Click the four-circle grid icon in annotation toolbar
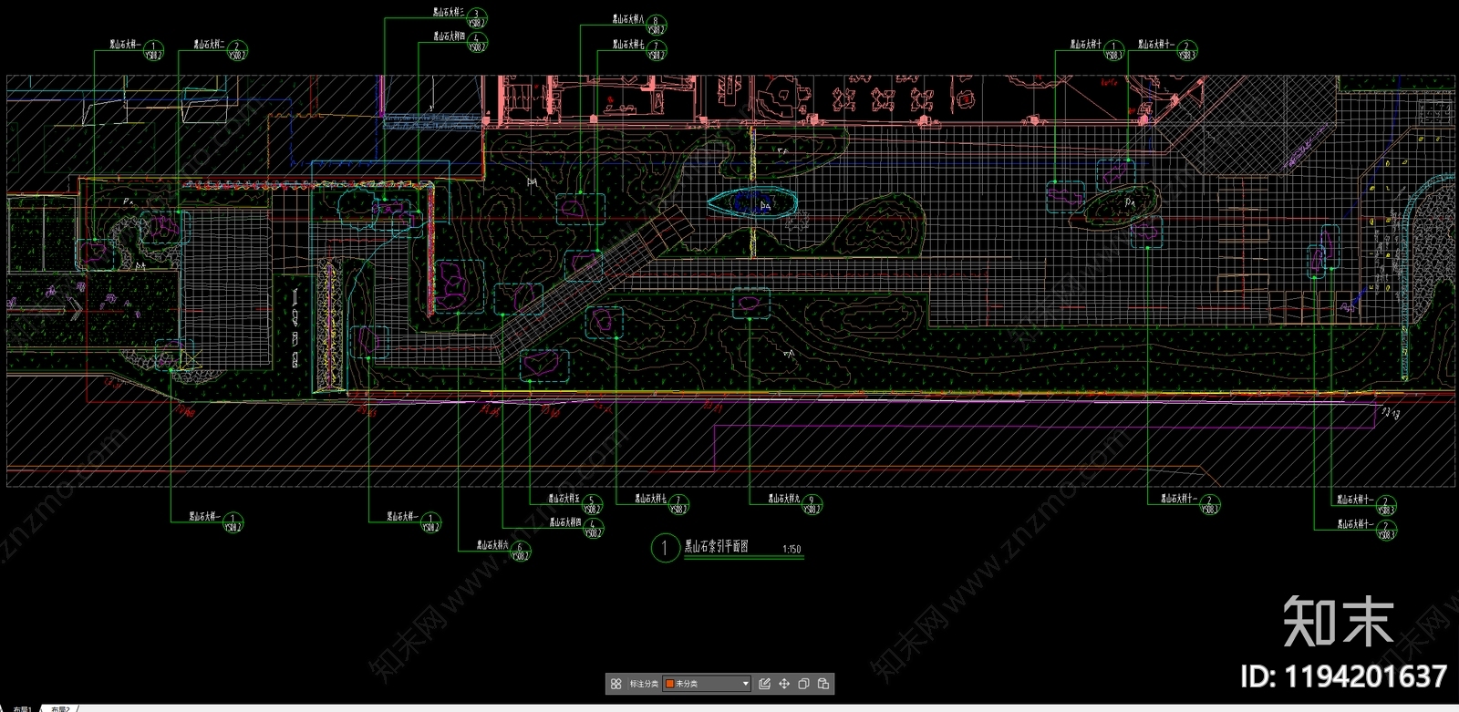This screenshot has width=1459, height=712. pos(616,684)
